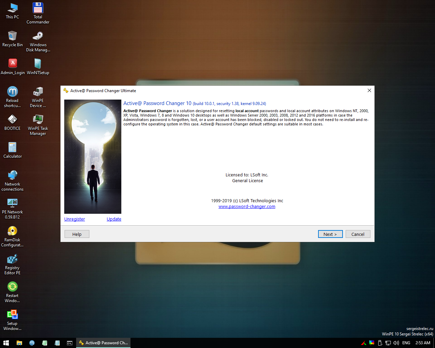435x348 pixels.
Task: Open Setup Windows desktop icon
Action: (13, 320)
